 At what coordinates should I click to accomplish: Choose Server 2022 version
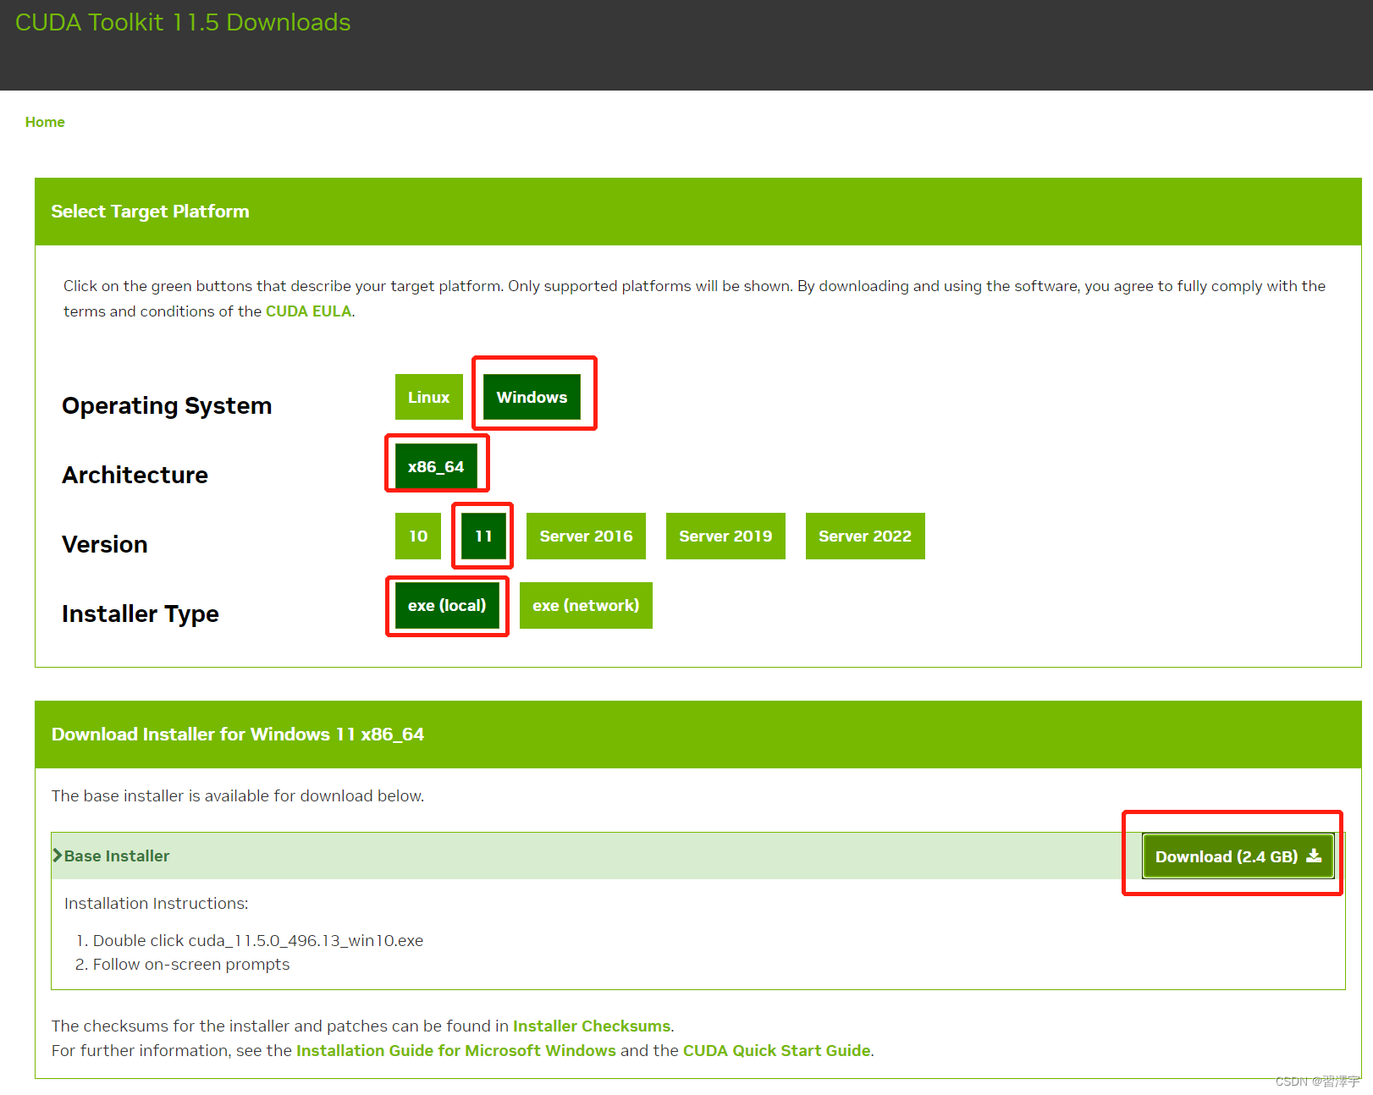point(865,536)
